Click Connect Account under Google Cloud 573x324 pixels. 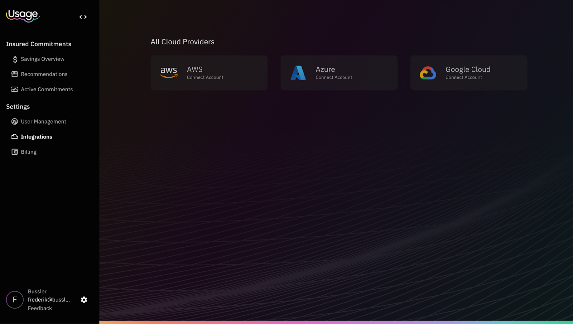coord(464,77)
